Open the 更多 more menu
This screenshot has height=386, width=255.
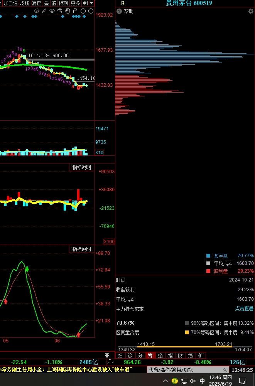pos(75,3)
